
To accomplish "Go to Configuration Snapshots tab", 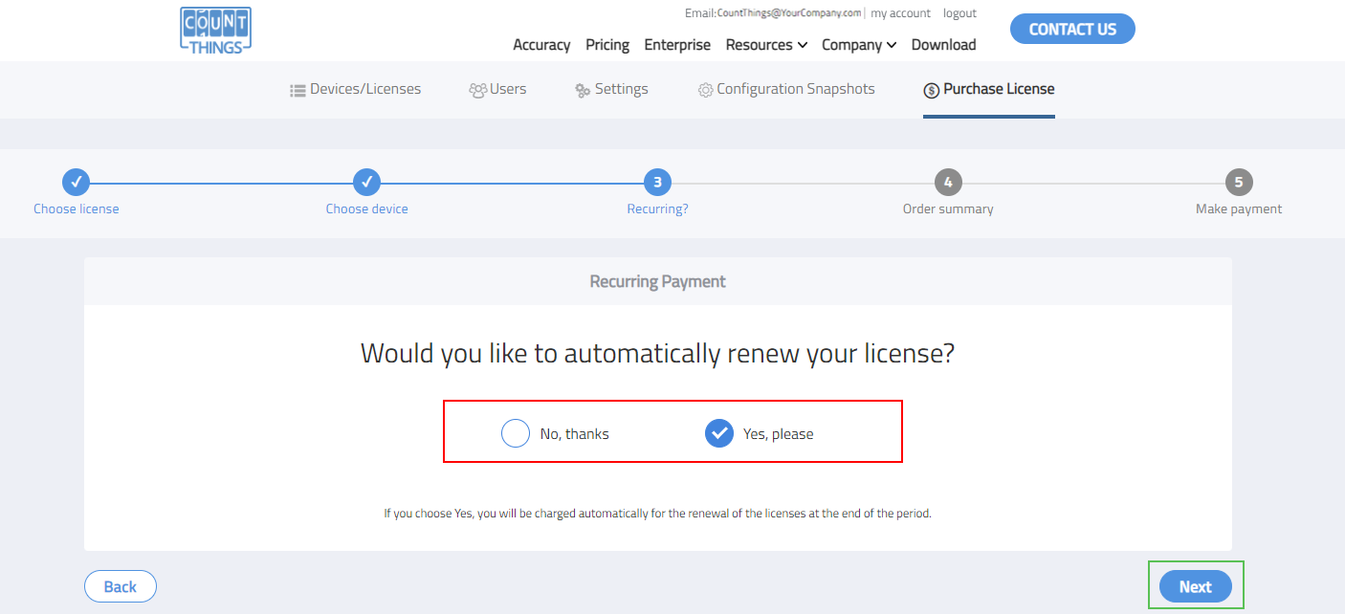I will pos(785,89).
